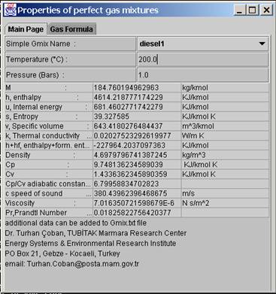Select the Main Page tab

[x=26, y=29]
